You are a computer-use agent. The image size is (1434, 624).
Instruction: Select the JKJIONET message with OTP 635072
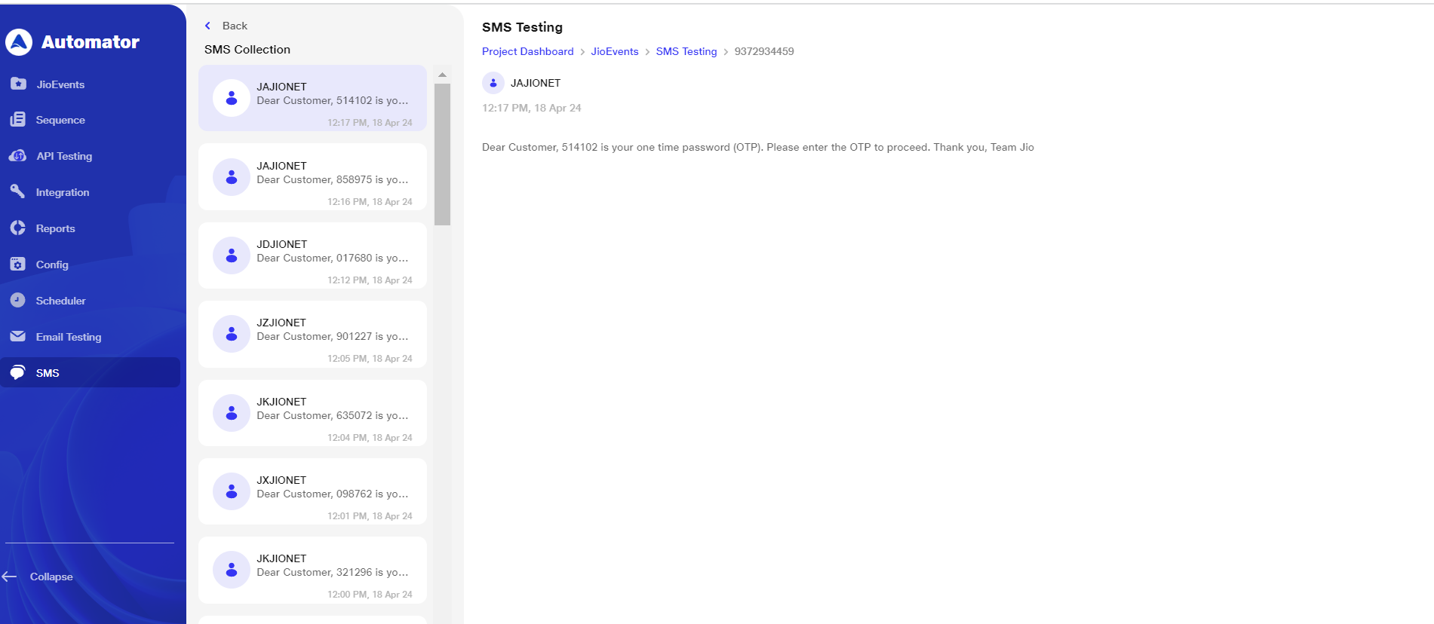pyautogui.click(x=312, y=413)
